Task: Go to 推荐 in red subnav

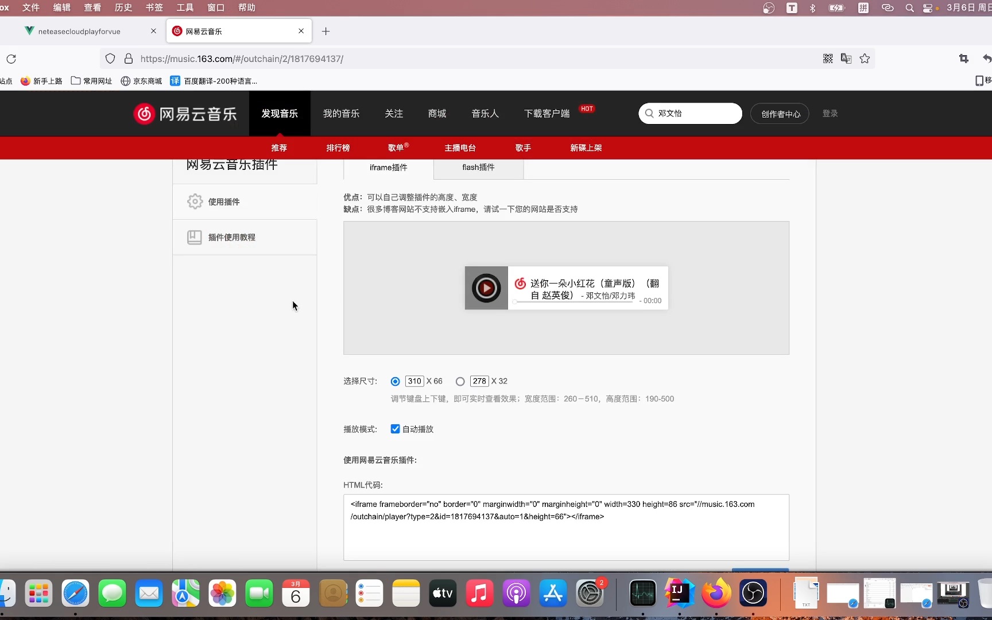Action: pyautogui.click(x=279, y=148)
